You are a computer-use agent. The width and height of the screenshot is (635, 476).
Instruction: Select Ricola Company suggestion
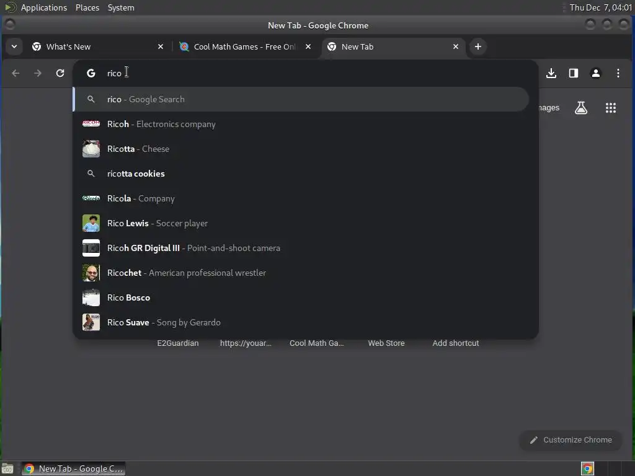pos(301,198)
